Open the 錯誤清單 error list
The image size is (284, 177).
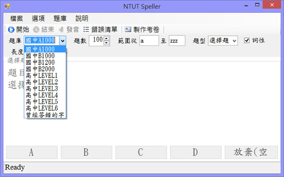tap(101, 29)
